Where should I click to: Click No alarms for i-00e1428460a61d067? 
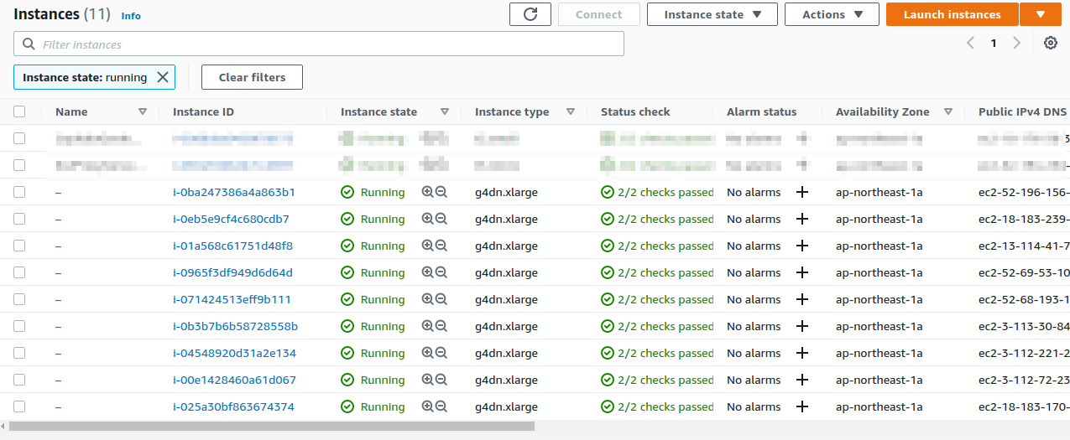[x=754, y=380]
